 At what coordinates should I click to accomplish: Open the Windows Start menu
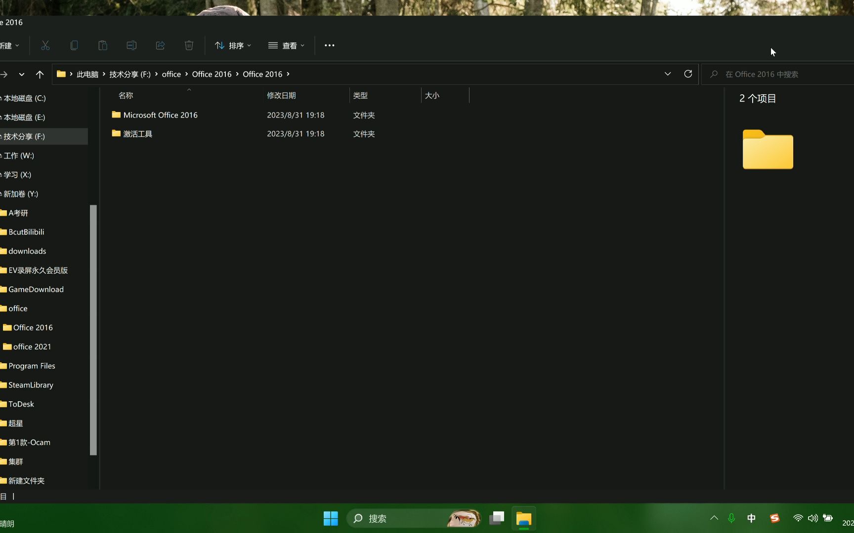(x=331, y=518)
